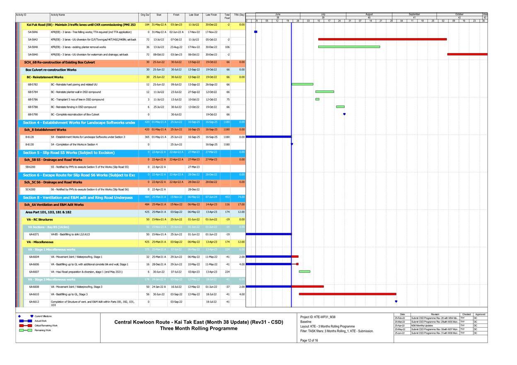Click the milestone marker on activity 5A-5846 row

point(256,31)
